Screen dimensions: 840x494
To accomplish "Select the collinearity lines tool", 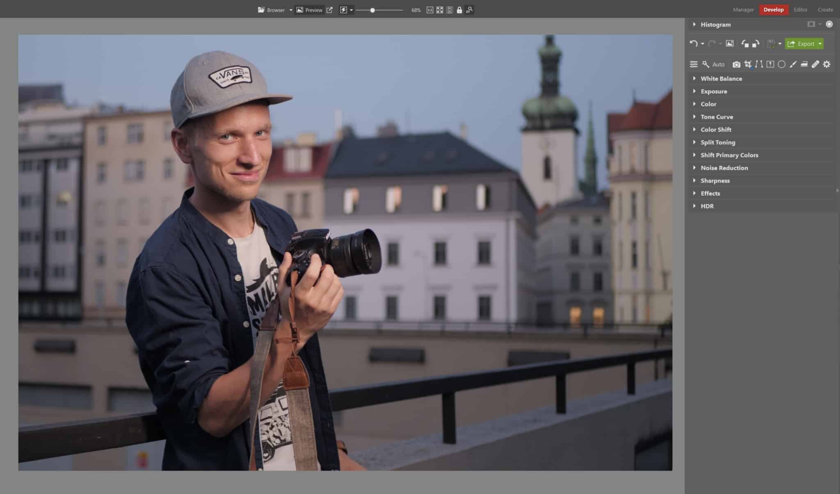I will [759, 64].
